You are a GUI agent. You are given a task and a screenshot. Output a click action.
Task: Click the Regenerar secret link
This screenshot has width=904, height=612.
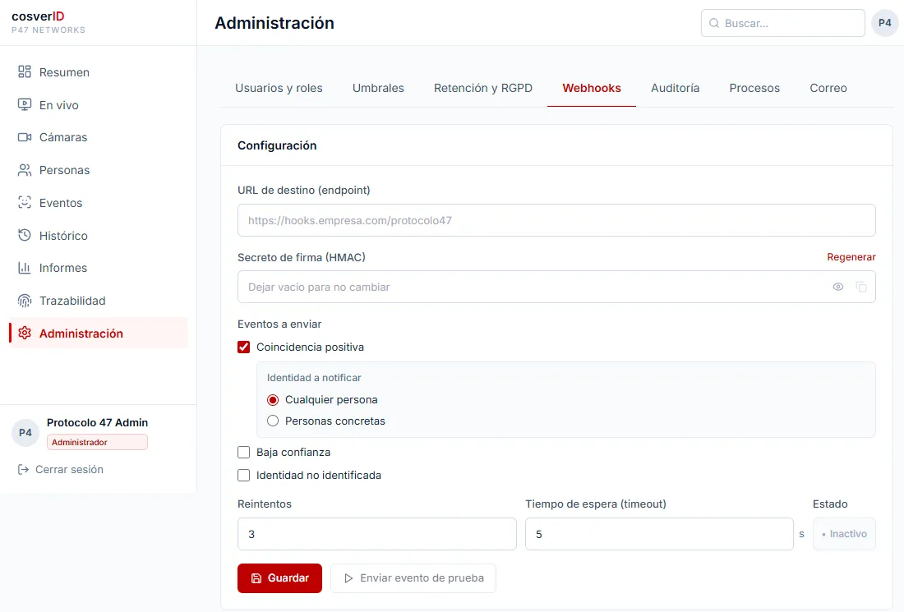pos(851,257)
